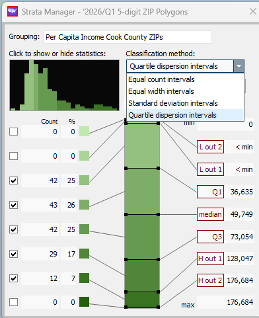The height and width of the screenshot is (318, 259).
Task: Choose Equal count intervals
Action: click(161, 79)
